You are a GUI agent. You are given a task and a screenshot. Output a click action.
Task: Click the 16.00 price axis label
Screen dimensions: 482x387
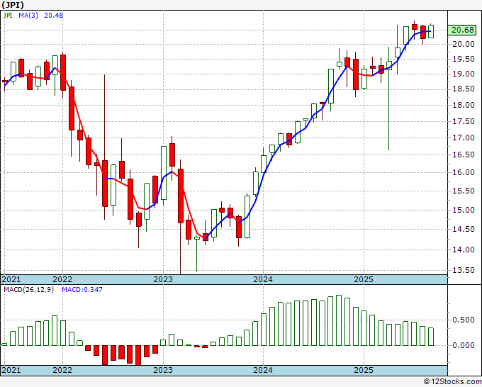click(x=464, y=172)
